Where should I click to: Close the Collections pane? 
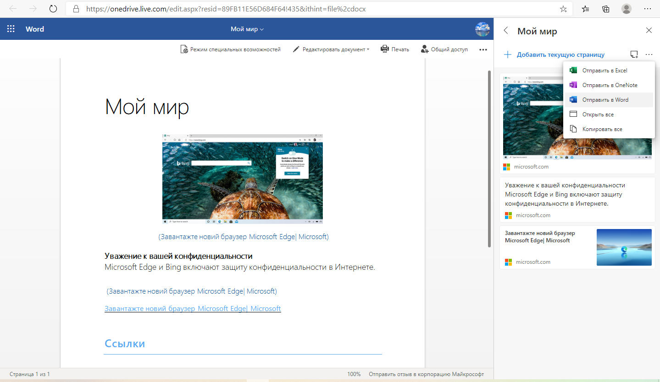click(649, 31)
